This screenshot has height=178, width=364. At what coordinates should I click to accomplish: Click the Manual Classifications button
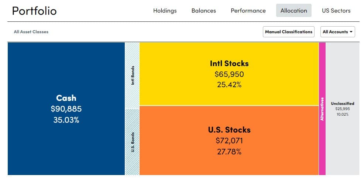289,32
